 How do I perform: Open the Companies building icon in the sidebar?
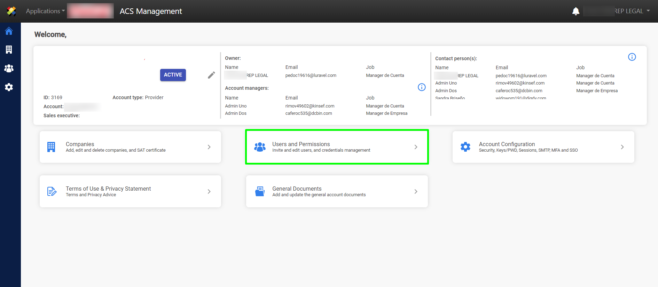9,50
